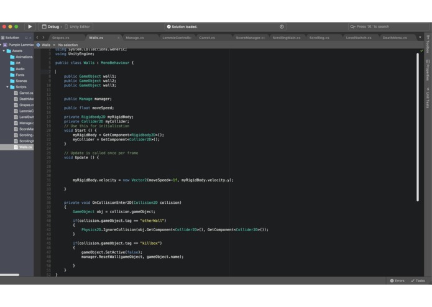
Task: Open the Walls class breadcrumb
Action: 44,45
